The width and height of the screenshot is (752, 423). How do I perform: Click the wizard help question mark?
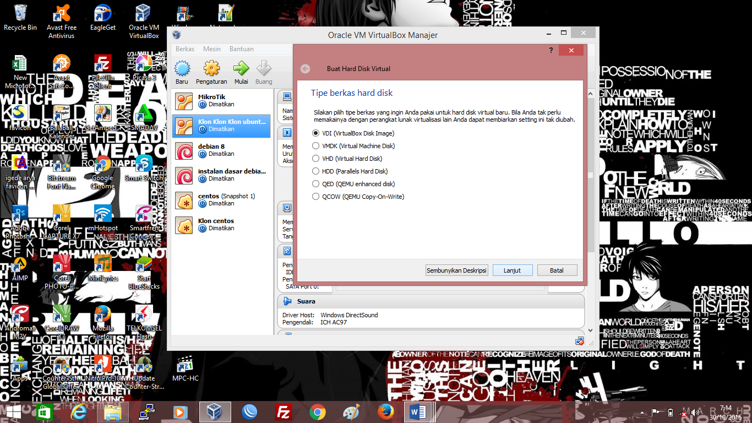(551, 50)
